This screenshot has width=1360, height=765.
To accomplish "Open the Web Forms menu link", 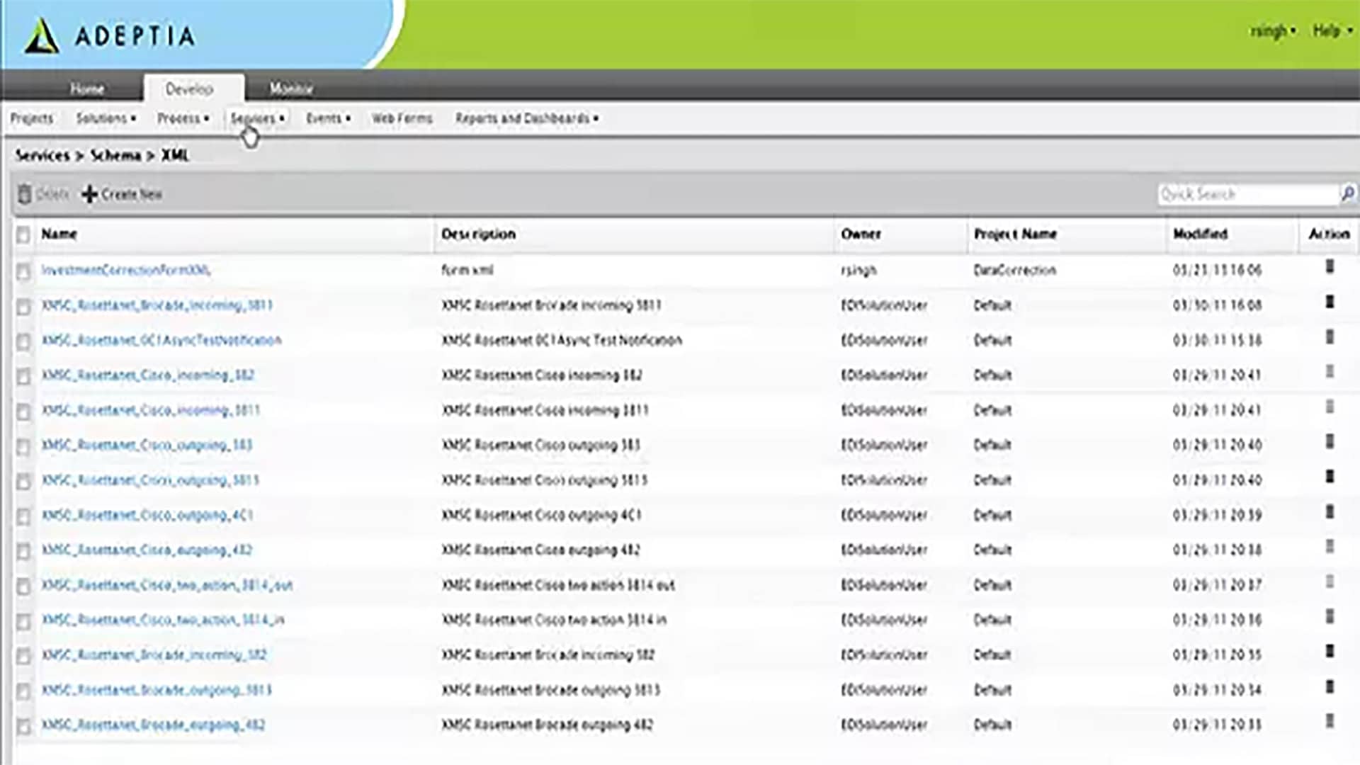I will [x=402, y=118].
